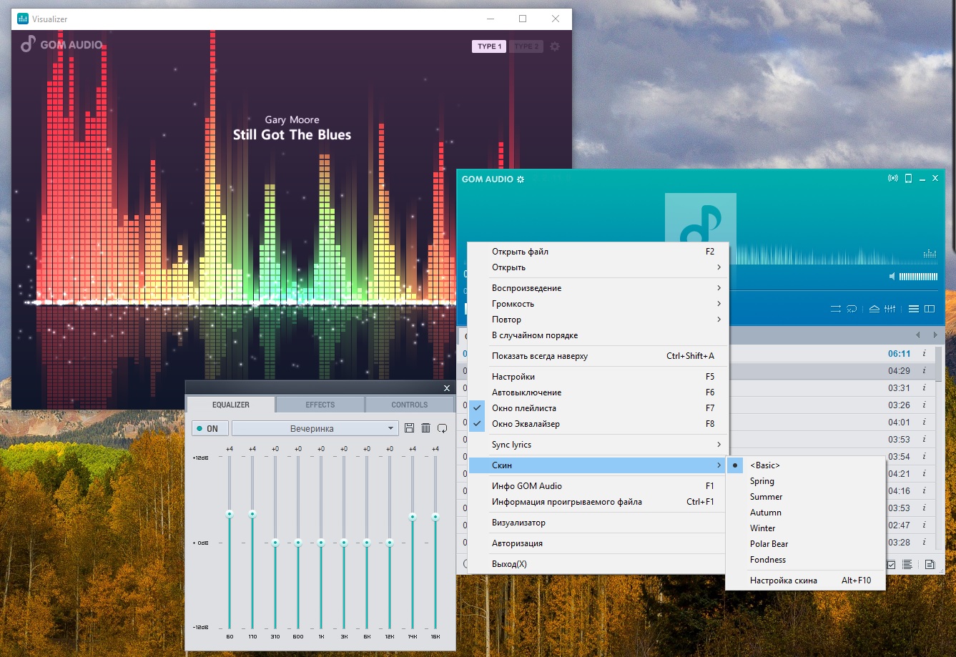Switch visualizer to TYPE 2

526,46
